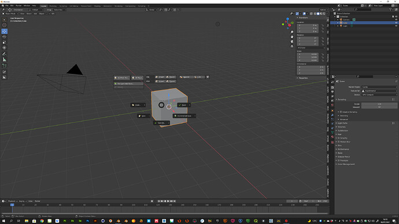Open the Render properties tab icon
Image resolution: width=399 pixels, height=224 pixels.
(332, 88)
